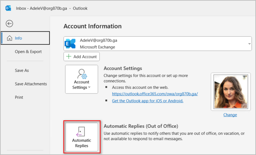
Task: Click the Microsoft Exchange account icon
Action: coord(70,44)
